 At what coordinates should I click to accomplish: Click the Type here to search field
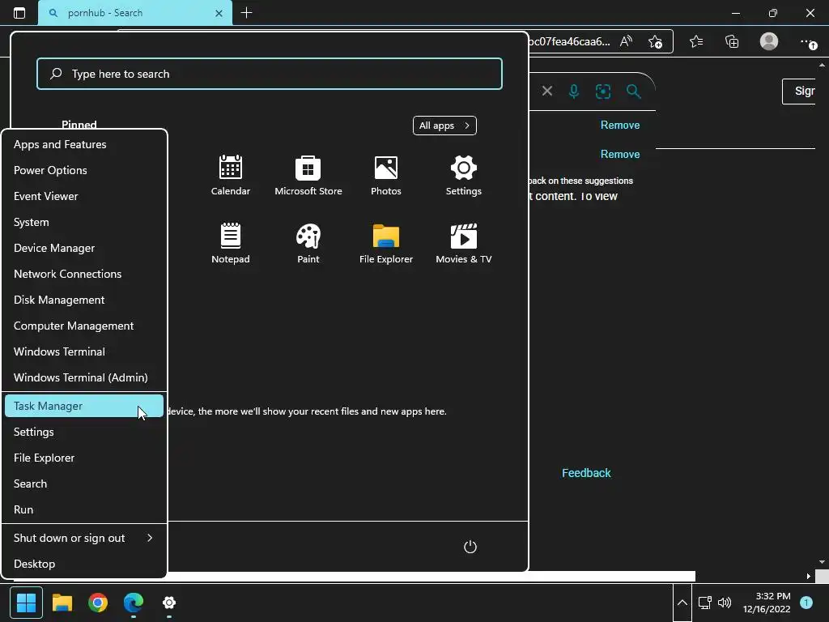click(x=269, y=74)
